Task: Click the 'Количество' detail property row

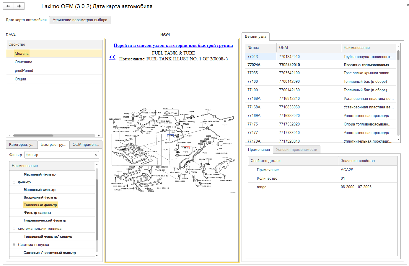Action: point(322,178)
